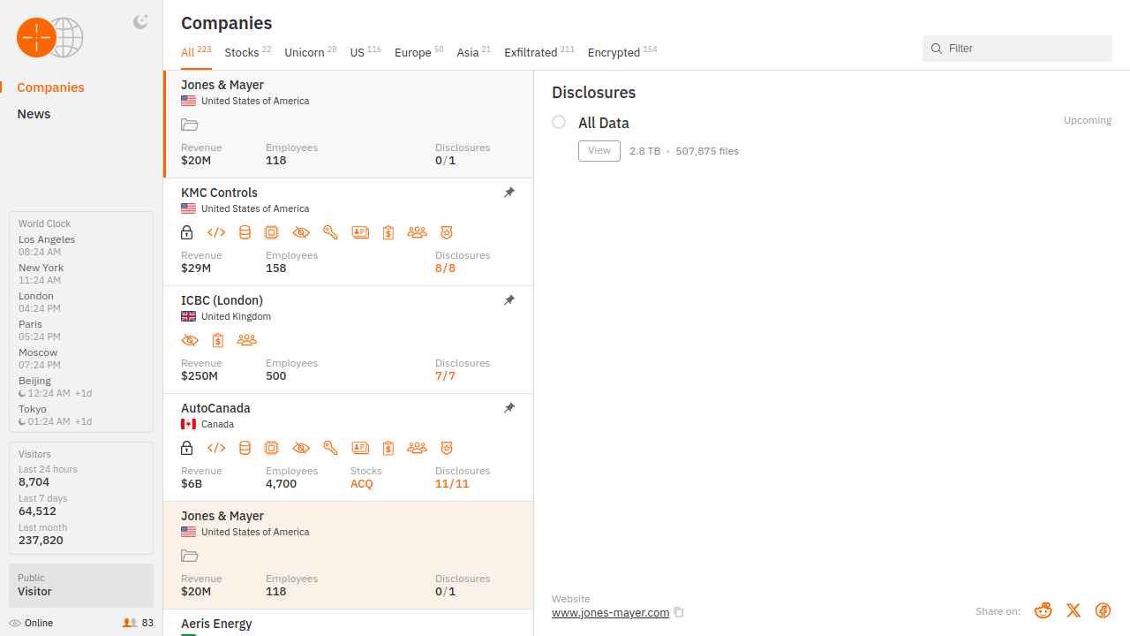This screenshot has width=1130, height=636.
Task: Go to News in sidebar
Action: [x=34, y=114]
